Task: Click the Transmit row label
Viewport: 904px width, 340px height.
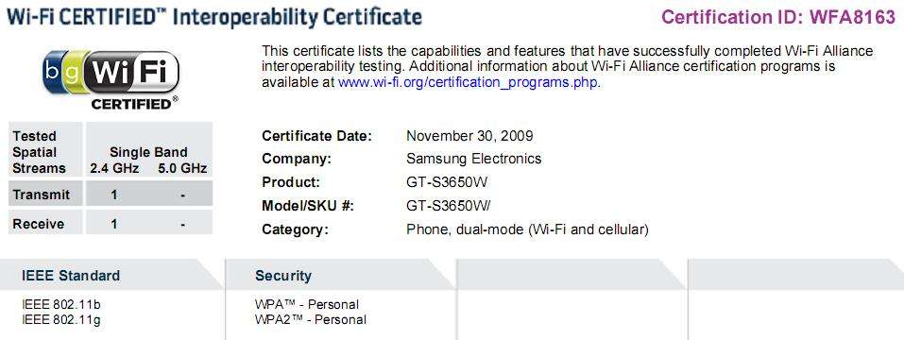Action: 45,195
